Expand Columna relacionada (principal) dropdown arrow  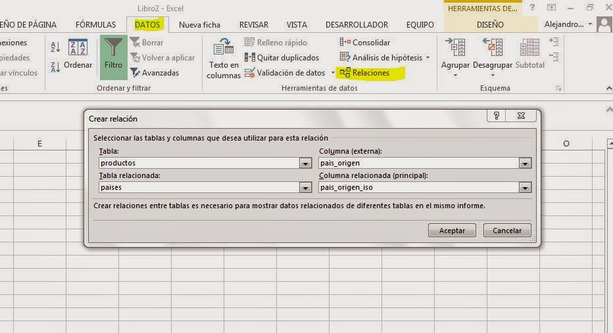pyautogui.click(x=525, y=188)
